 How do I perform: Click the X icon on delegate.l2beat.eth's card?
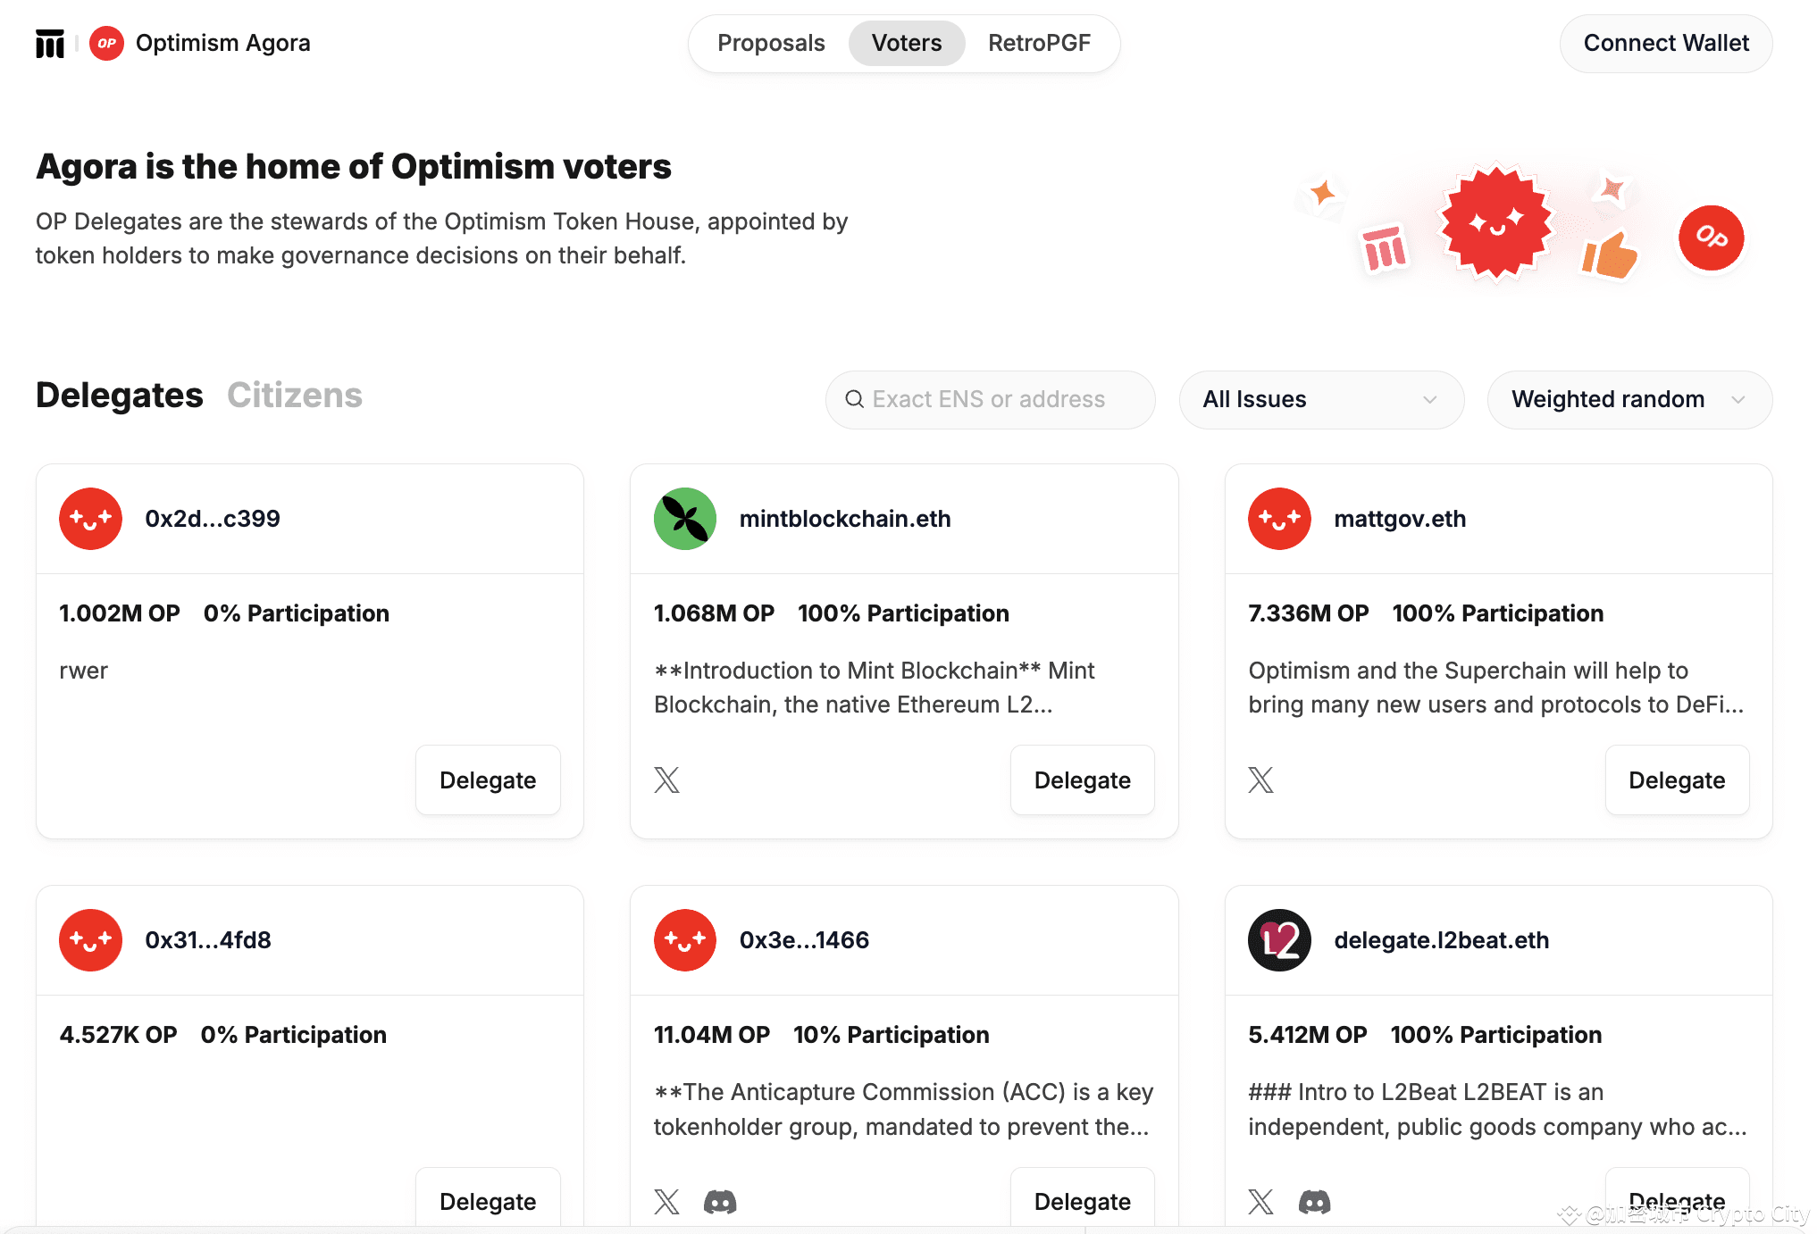(1260, 1202)
